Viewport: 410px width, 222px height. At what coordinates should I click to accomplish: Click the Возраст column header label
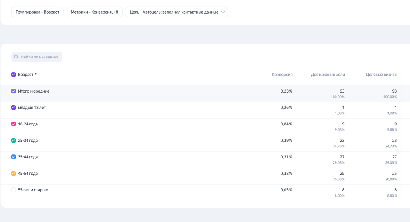tap(25, 75)
